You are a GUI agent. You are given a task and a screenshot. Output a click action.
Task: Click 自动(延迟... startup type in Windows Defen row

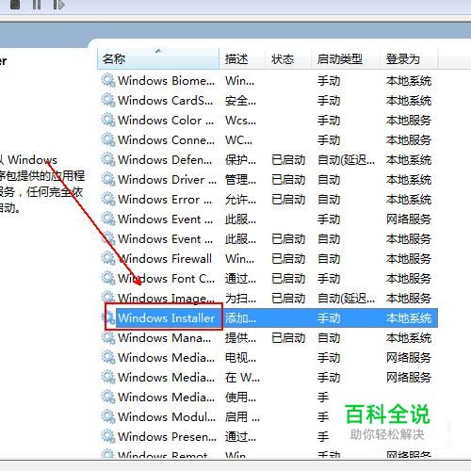point(346,159)
